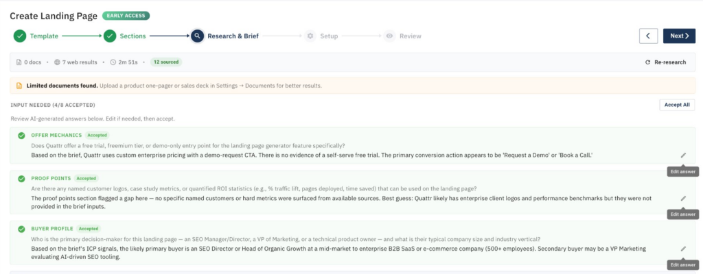Select the Research & Brief step label
The width and height of the screenshot is (703, 274).
(x=233, y=36)
